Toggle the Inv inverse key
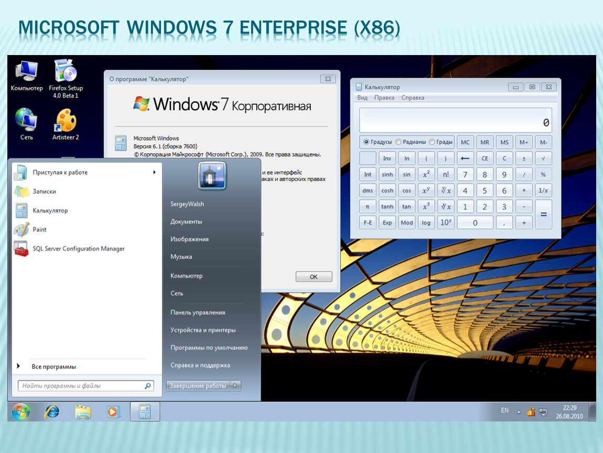The width and height of the screenshot is (603, 453). click(x=387, y=158)
